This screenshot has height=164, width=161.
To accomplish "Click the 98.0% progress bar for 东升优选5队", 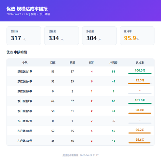I will tap(140, 113).
